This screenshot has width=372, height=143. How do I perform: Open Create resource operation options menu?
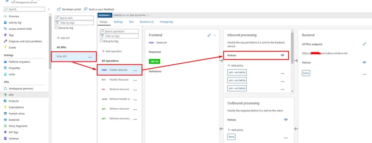(x=135, y=71)
